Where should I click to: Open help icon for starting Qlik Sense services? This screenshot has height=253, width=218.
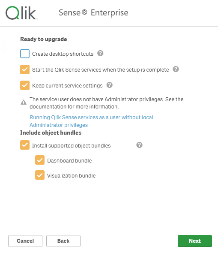tap(176, 69)
